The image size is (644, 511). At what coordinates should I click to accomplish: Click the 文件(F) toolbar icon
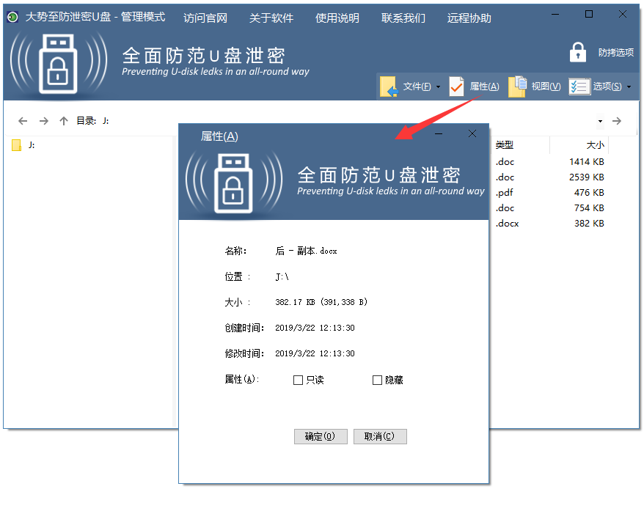tap(389, 87)
